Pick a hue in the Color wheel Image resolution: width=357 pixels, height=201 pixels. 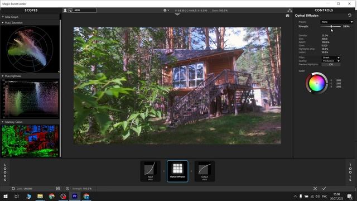click(x=316, y=83)
